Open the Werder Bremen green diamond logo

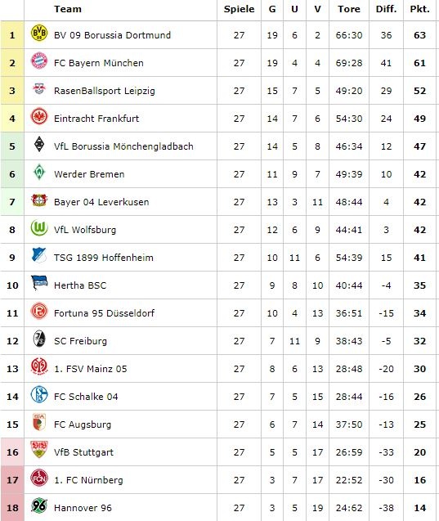point(39,172)
